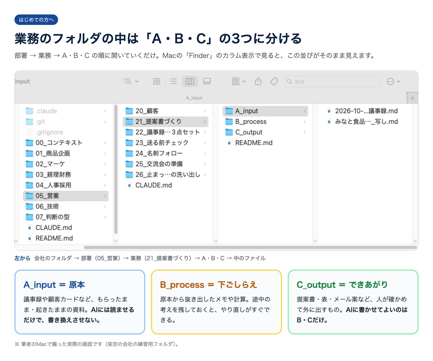Expand chevron beside 21_提案書づくり

205,122
